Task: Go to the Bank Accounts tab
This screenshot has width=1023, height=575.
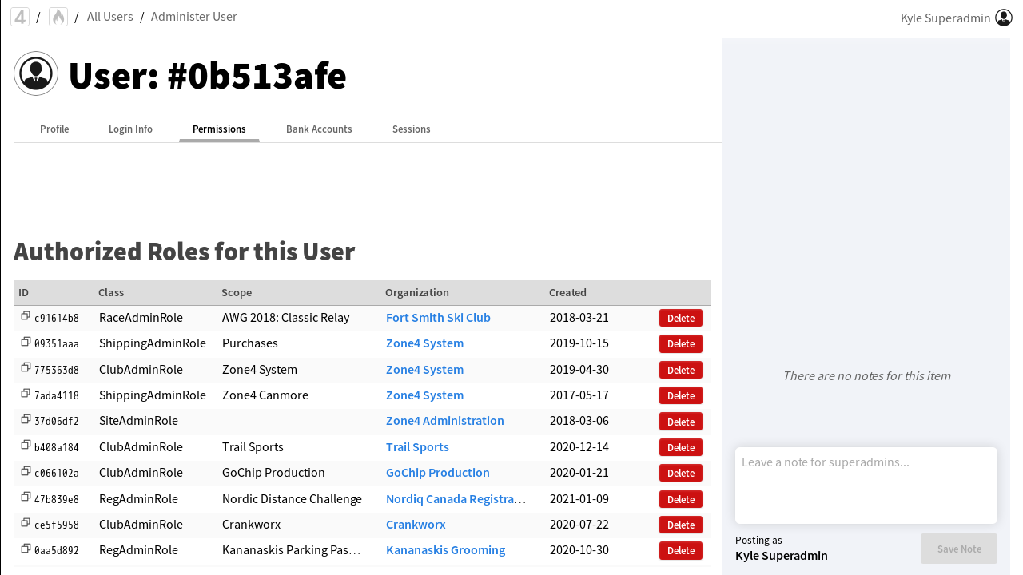Action: pos(319,129)
